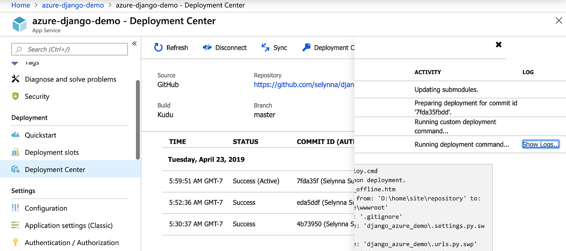Viewport: 566px width, 251px height.
Task: Follow the GitHub repository URL link
Action: pyautogui.click(x=303, y=85)
